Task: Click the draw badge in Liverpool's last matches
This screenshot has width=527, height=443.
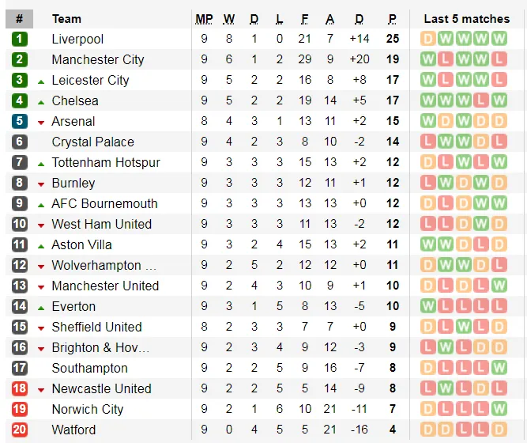Action: [x=428, y=39]
